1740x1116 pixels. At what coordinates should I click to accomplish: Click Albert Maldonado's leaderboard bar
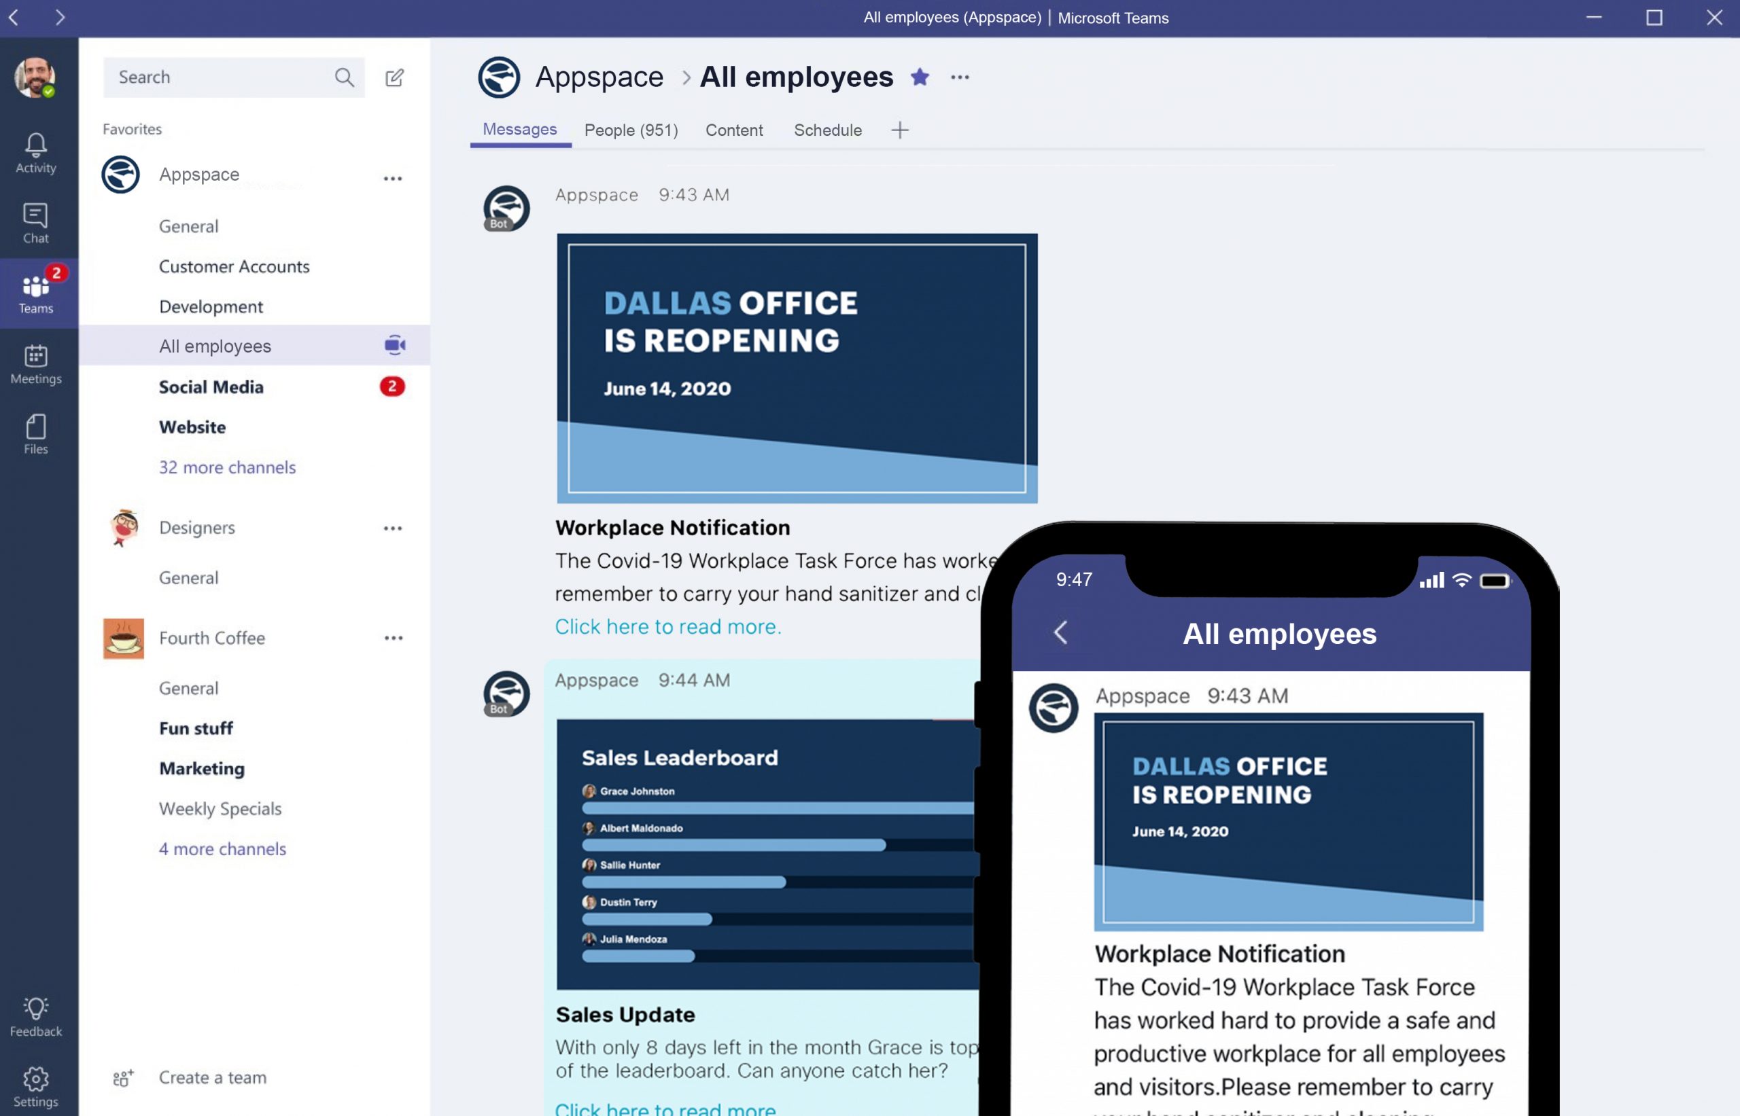(x=733, y=845)
